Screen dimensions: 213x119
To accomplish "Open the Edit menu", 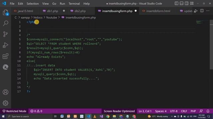I will (x=20, y=4).
